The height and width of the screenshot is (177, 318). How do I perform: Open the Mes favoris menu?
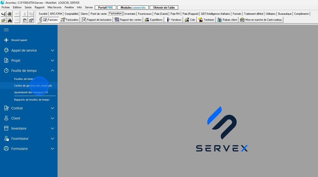click(55, 7)
